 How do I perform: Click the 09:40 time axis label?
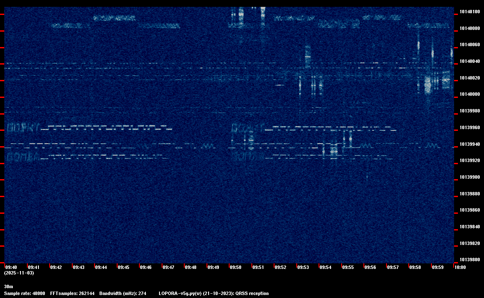coord(11,267)
